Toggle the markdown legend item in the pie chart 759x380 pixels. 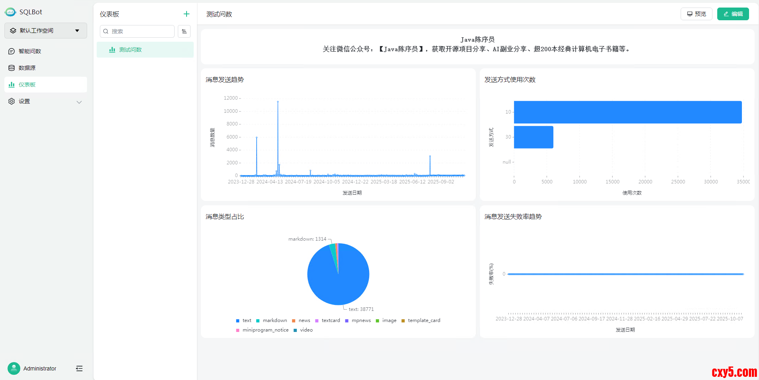(x=272, y=320)
